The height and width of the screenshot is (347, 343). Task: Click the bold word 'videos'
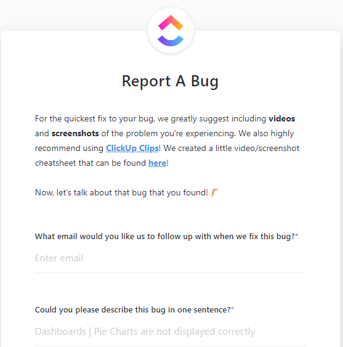click(282, 118)
